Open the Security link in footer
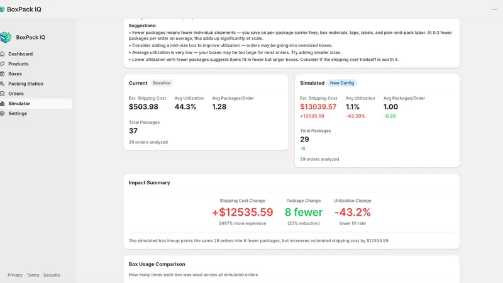 (52, 275)
